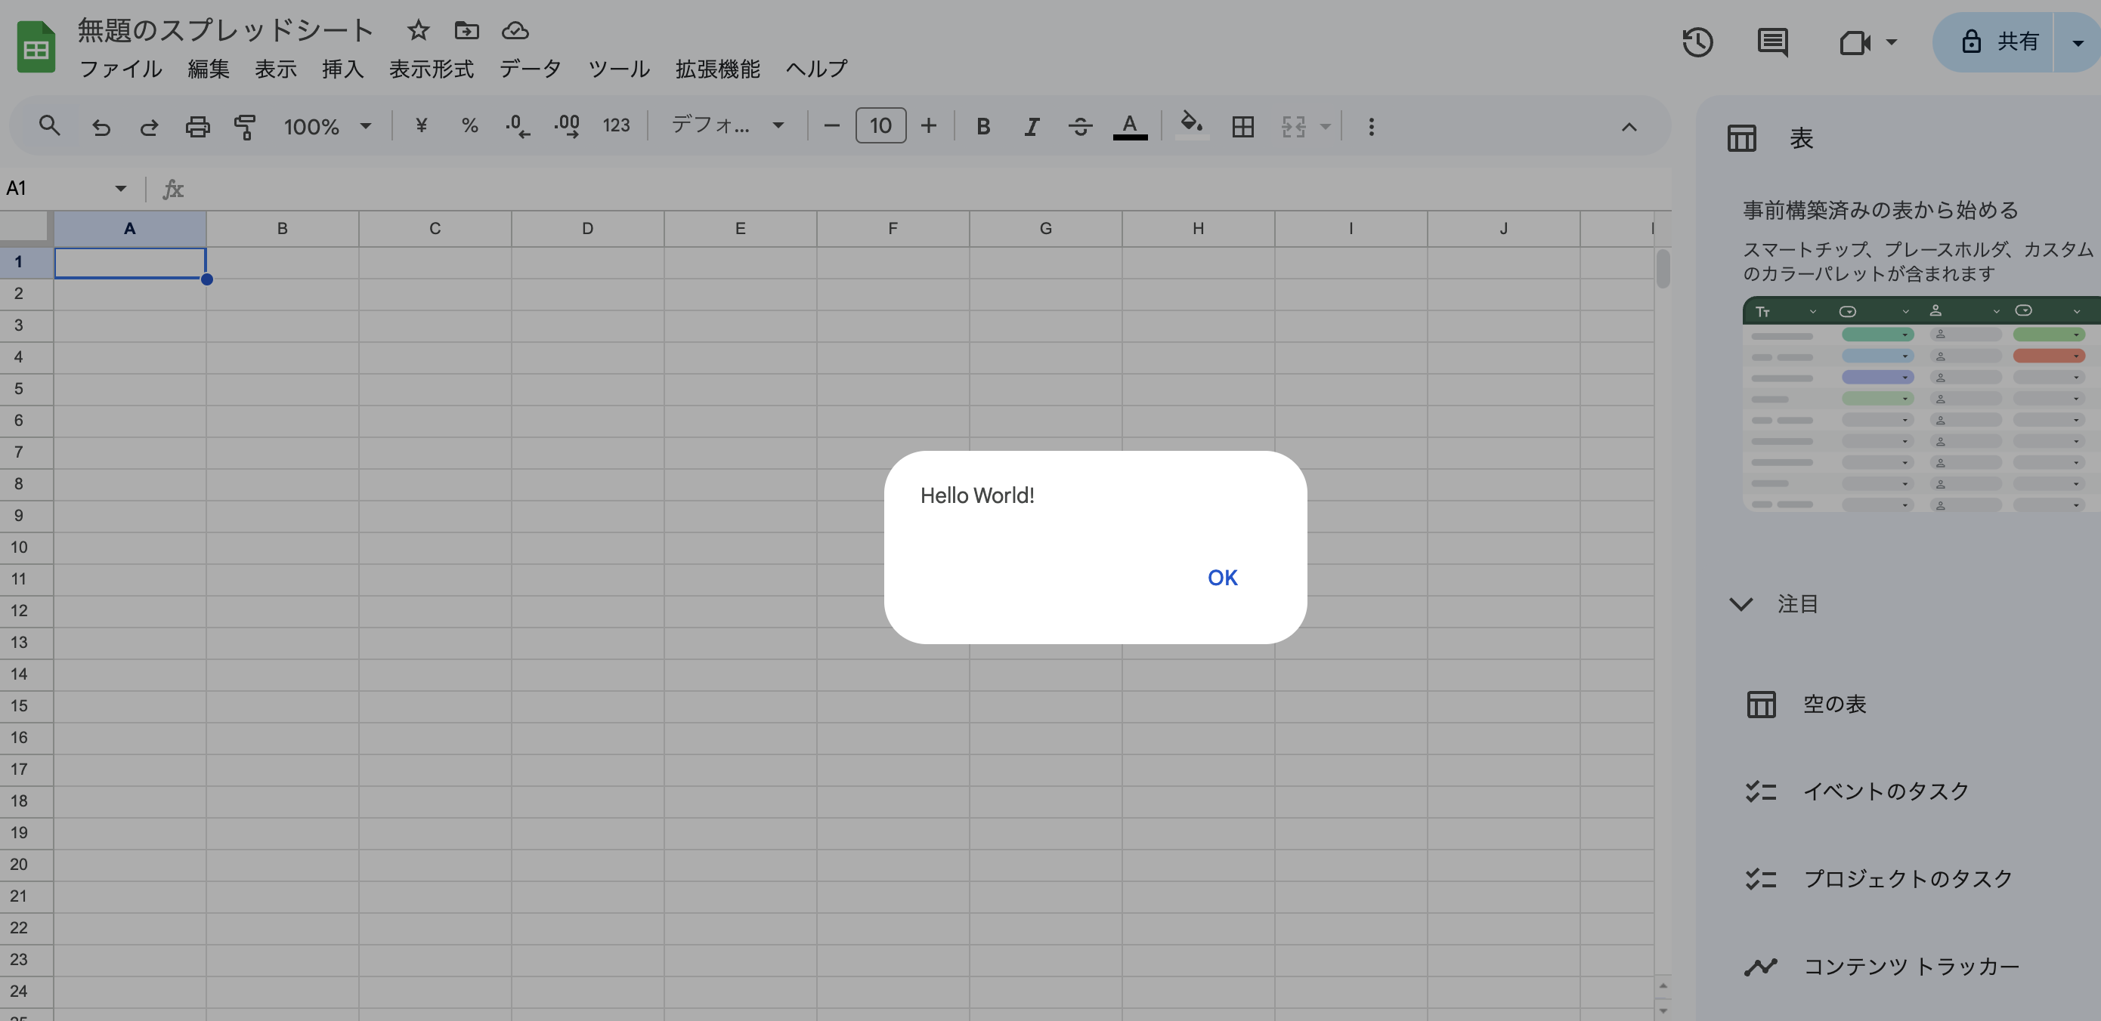The image size is (2101, 1021).
Task: Click OK in the Hello World dialog
Action: click(1222, 578)
